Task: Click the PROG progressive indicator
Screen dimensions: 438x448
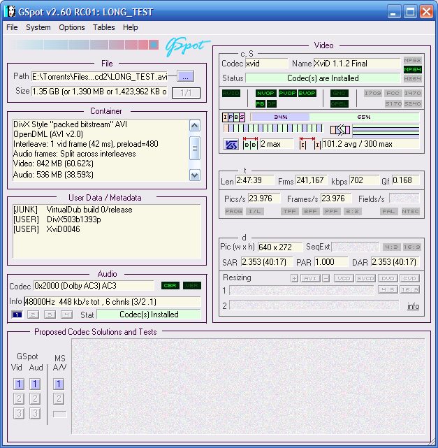Action: coord(233,212)
